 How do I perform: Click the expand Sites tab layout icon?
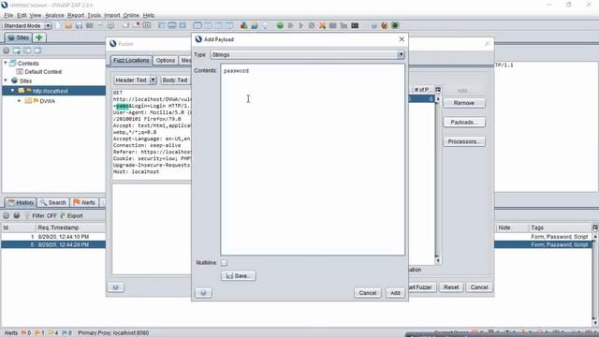coord(162,25)
